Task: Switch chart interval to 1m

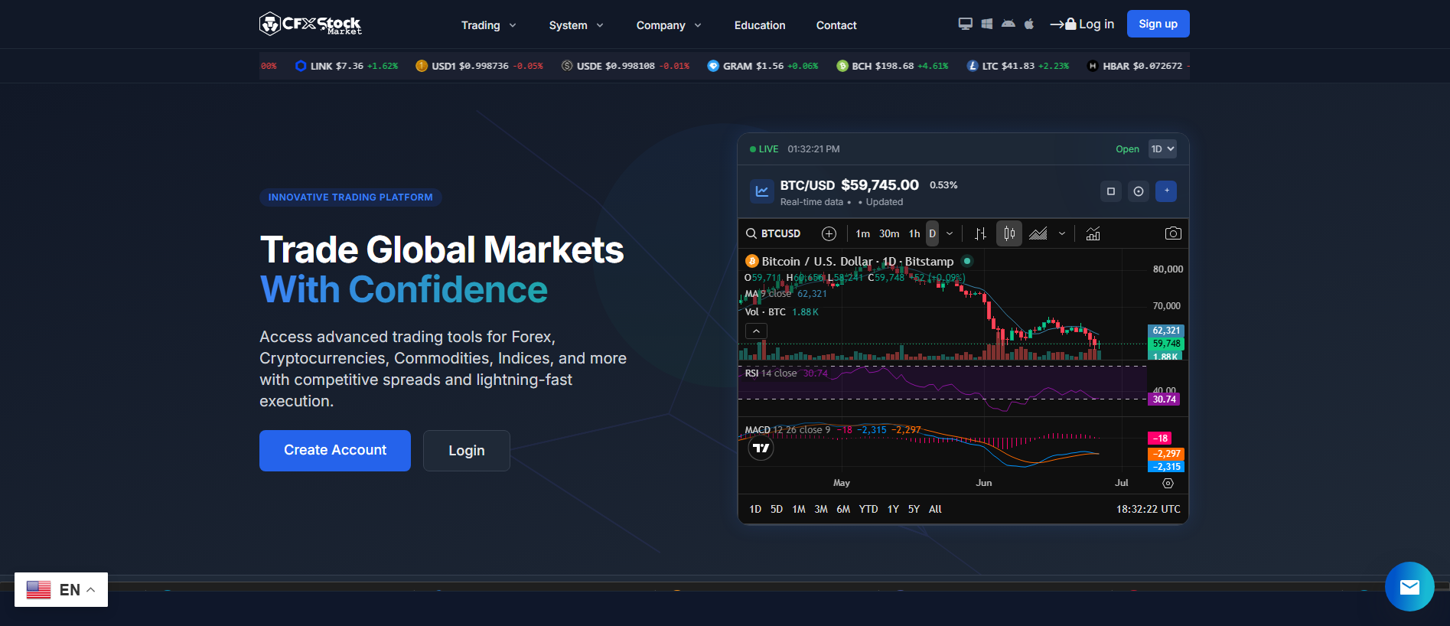Action: [862, 233]
